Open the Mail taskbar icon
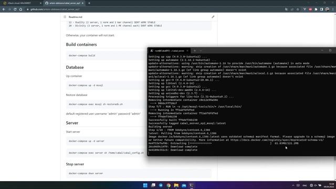 (x=184, y=185)
